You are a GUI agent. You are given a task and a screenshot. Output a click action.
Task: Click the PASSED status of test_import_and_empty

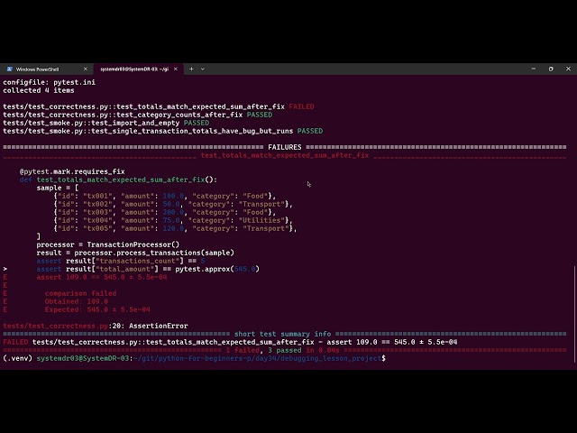(x=197, y=123)
